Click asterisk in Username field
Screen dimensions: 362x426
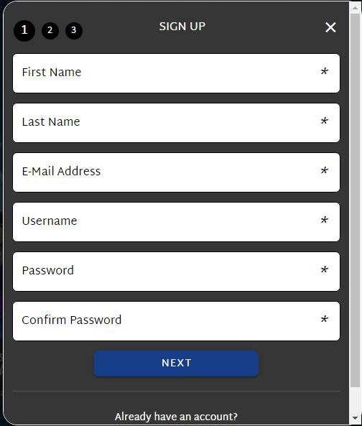pyautogui.click(x=324, y=221)
